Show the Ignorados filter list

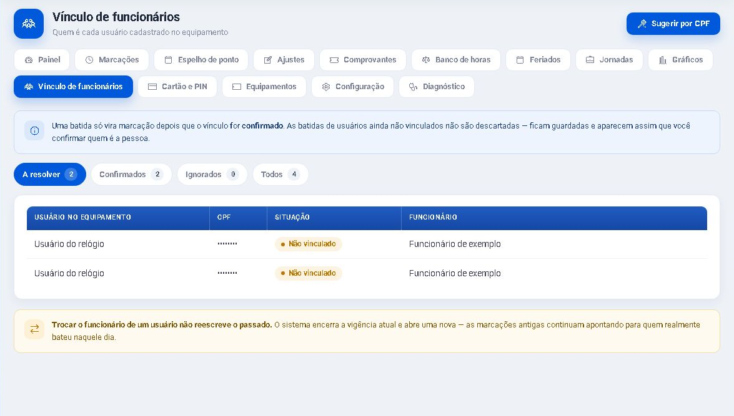212,175
